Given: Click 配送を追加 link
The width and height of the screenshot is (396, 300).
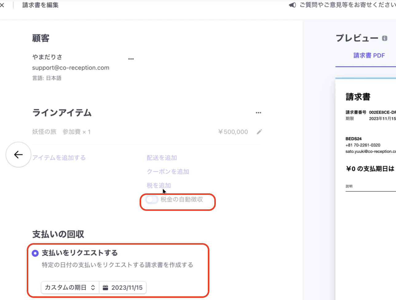Looking at the screenshot, I should pos(162,158).
